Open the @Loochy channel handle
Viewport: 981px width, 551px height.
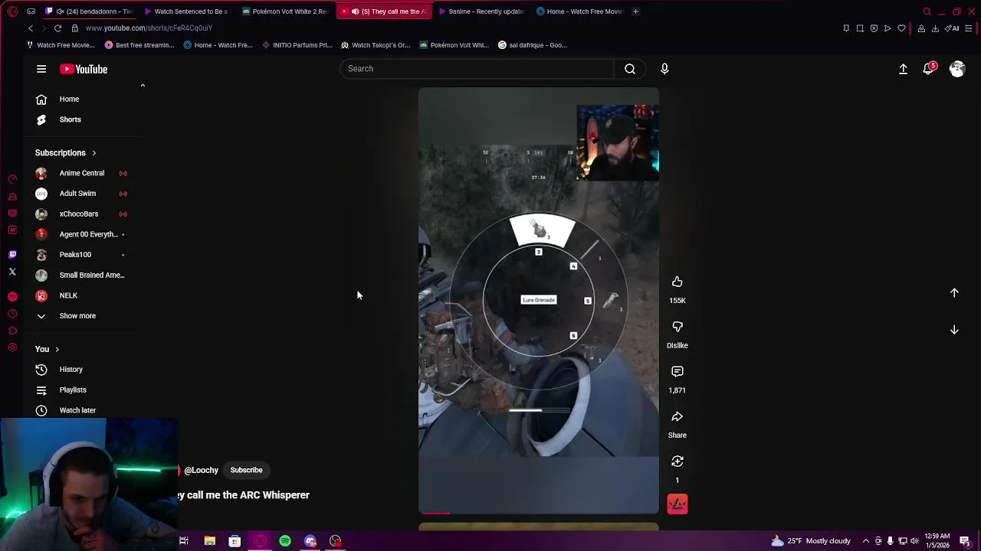201,470
